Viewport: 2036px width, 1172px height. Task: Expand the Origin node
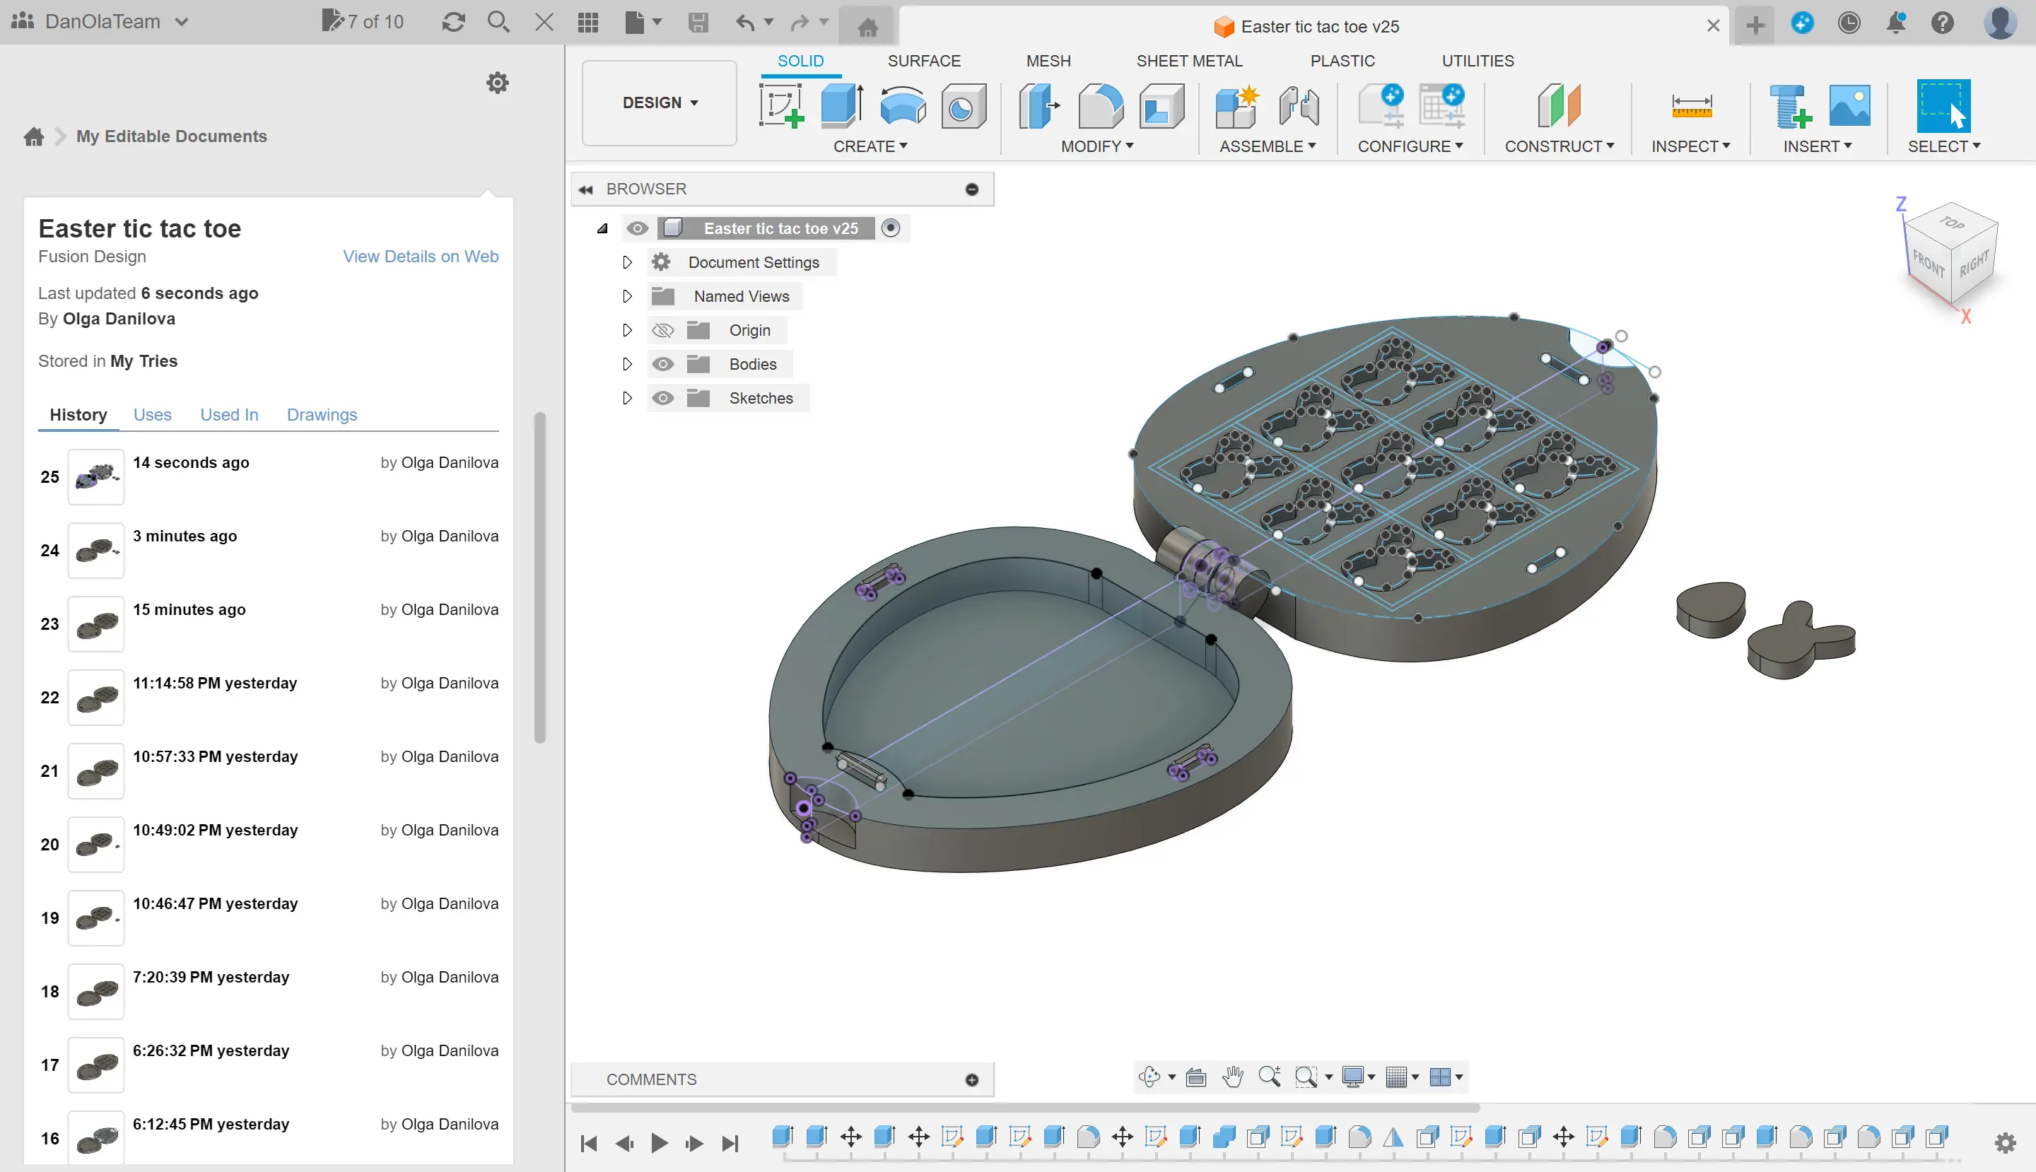click(627, 331)
